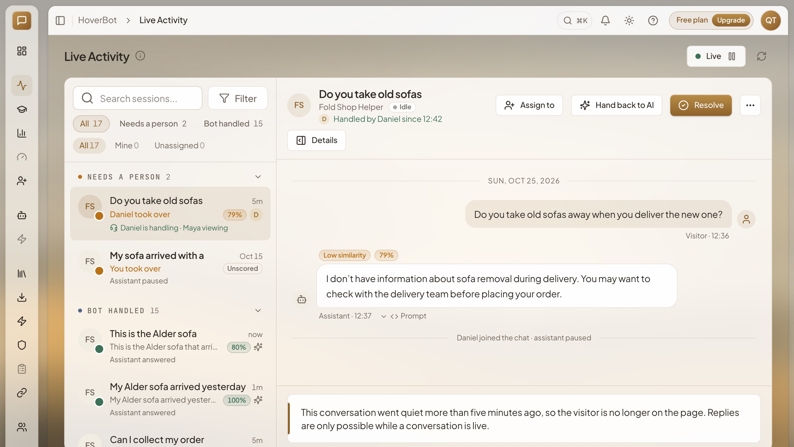Open the download icon in sidebar
The height and width of the screenshot is (447, 794).
[x=22, y=297]
